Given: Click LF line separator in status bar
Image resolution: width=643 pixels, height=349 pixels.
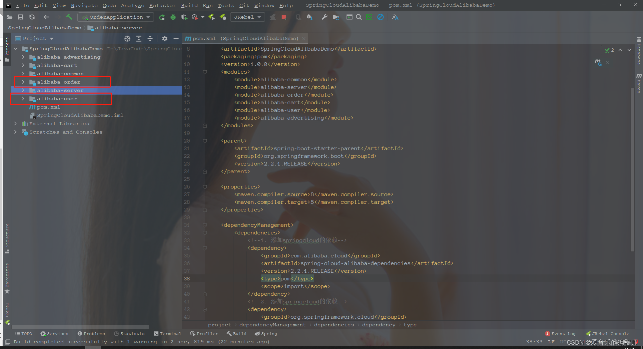Looking at the screenshot, I should [551, 342].
